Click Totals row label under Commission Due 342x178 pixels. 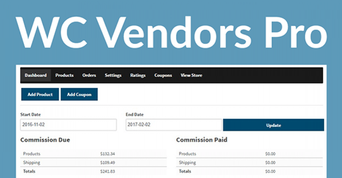point(29,171)
